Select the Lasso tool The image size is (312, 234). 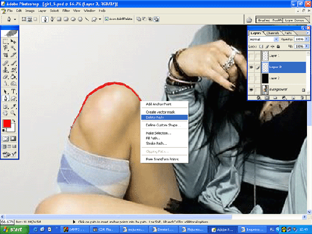[6, 48]
